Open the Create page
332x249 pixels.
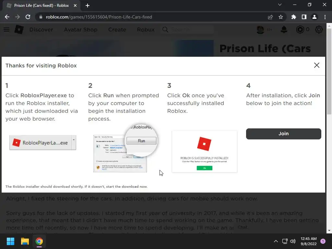point(117,30)
